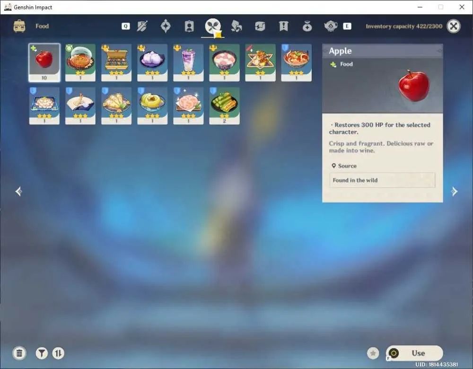Click the Q previous-tab key hint

[x=125, y=26]
